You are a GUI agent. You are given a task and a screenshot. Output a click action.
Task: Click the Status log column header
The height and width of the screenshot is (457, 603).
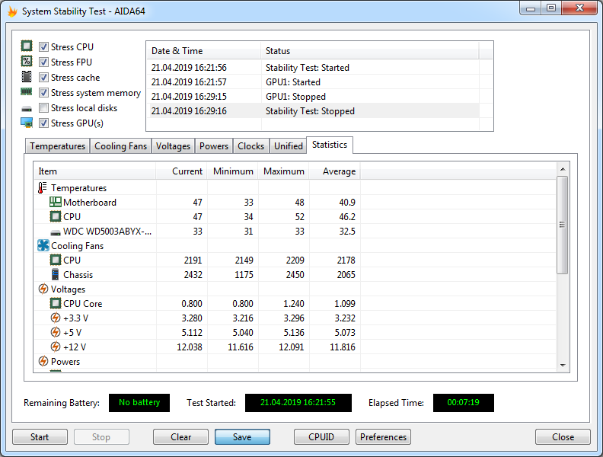pyautogui.click(x=370, y=51)
